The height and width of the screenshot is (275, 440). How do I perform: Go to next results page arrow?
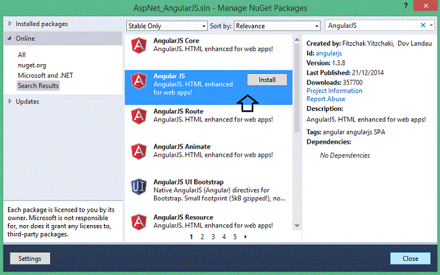[245, 237]
